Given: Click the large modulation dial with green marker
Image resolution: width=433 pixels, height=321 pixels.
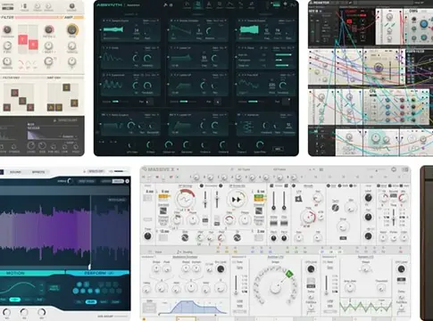Looking at the screenshot, I should (x=276, y=287).
